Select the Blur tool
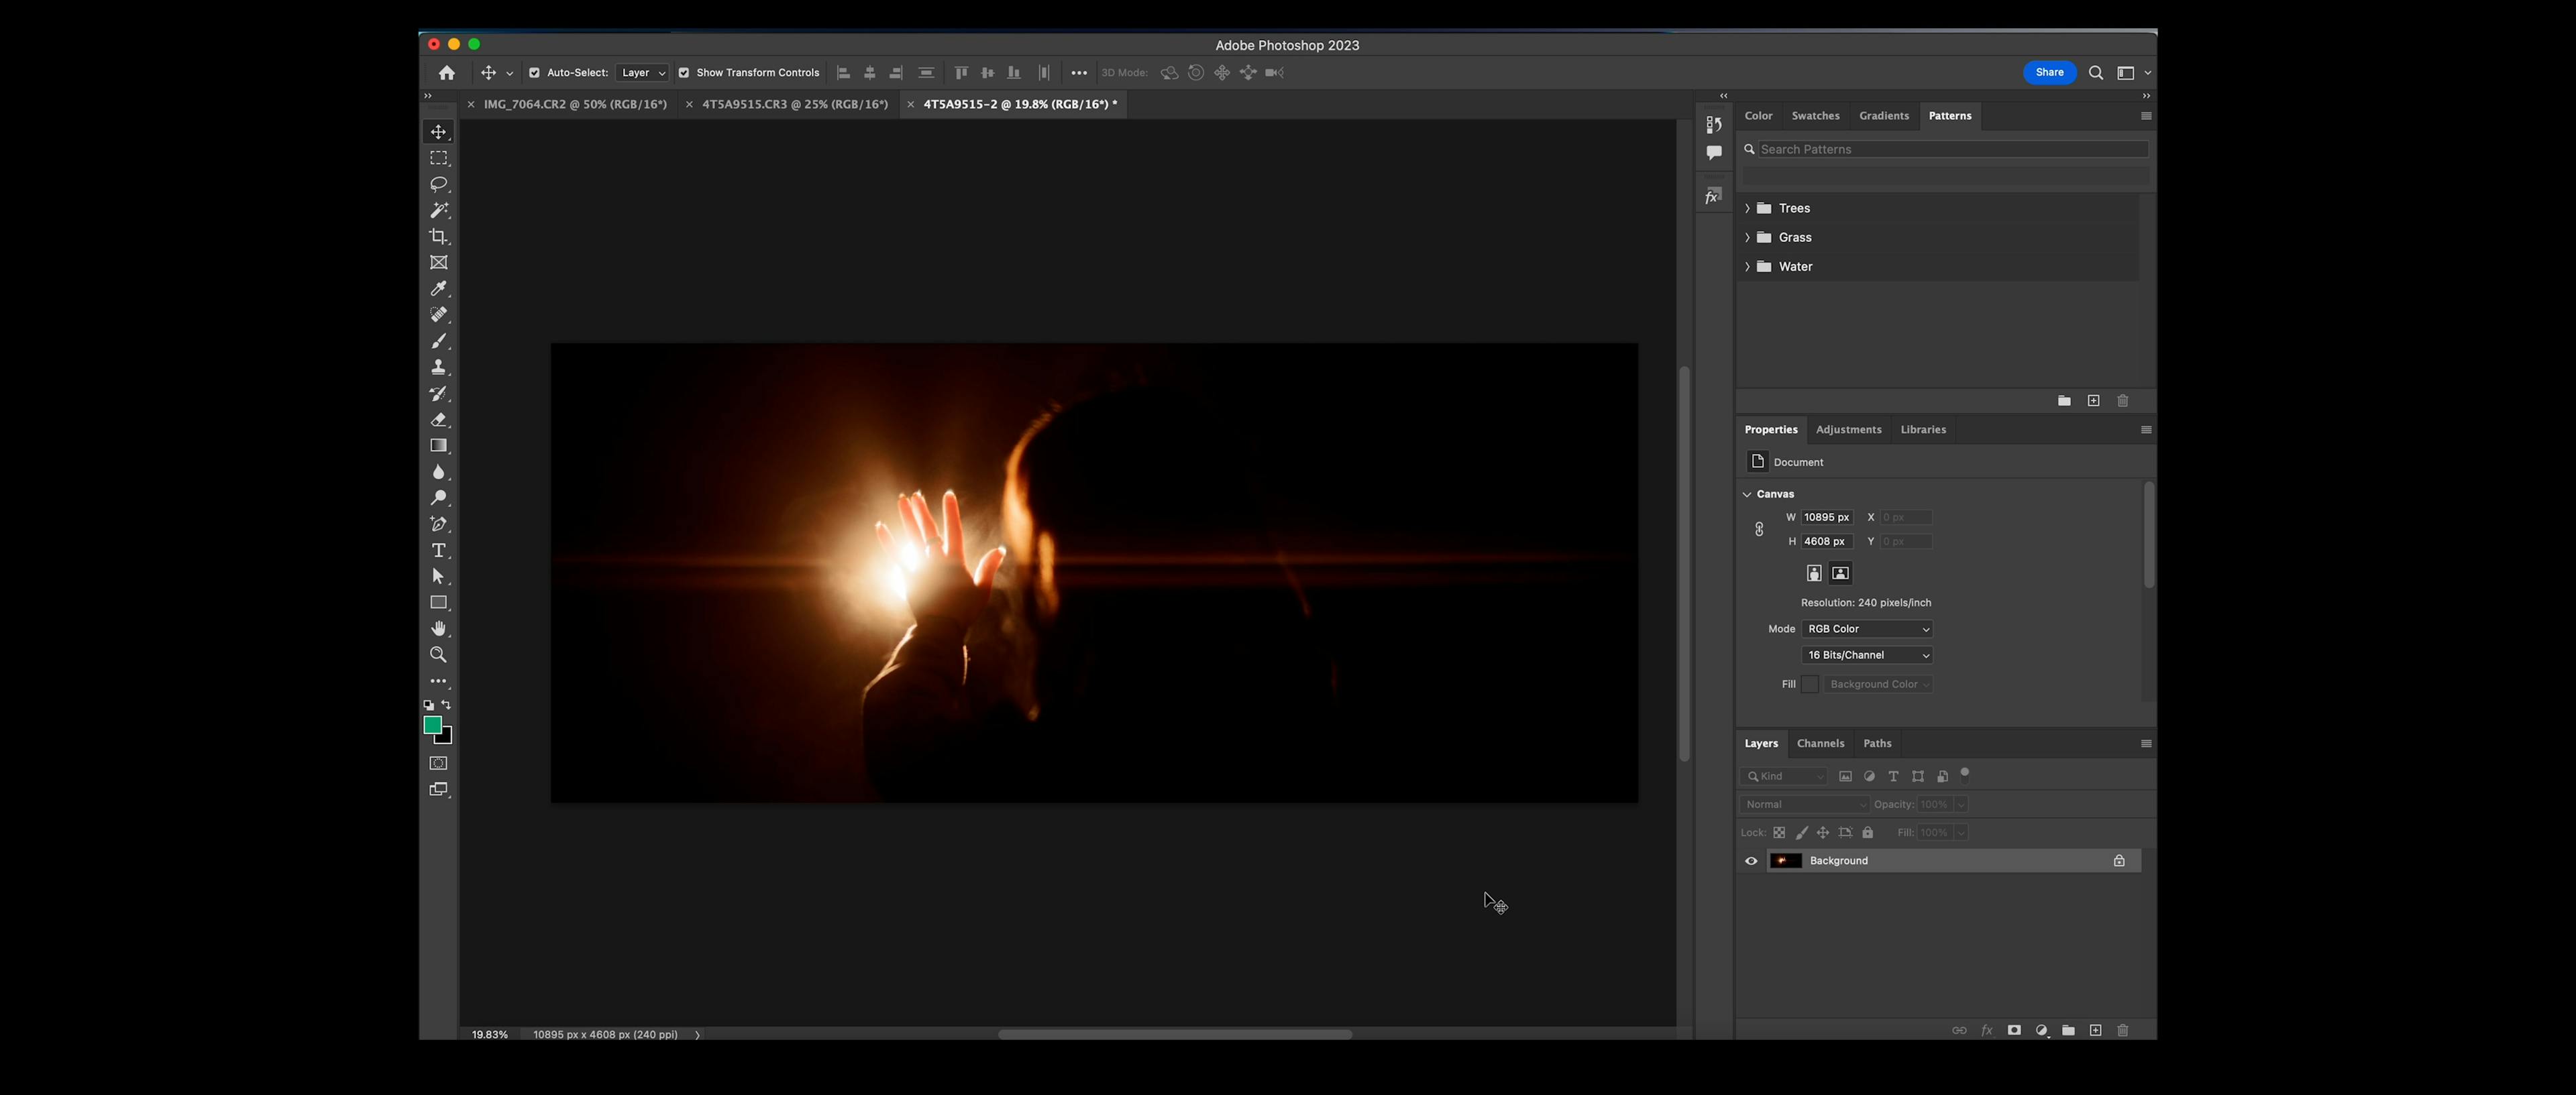 click(438, 472)
